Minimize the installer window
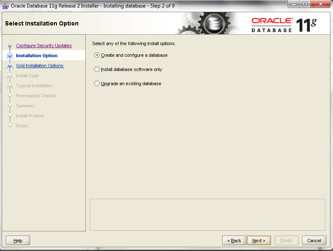 click(294, 4)
